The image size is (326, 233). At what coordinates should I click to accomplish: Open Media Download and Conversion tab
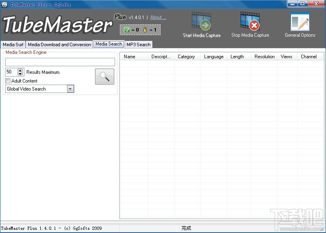[x=59, y=44]
